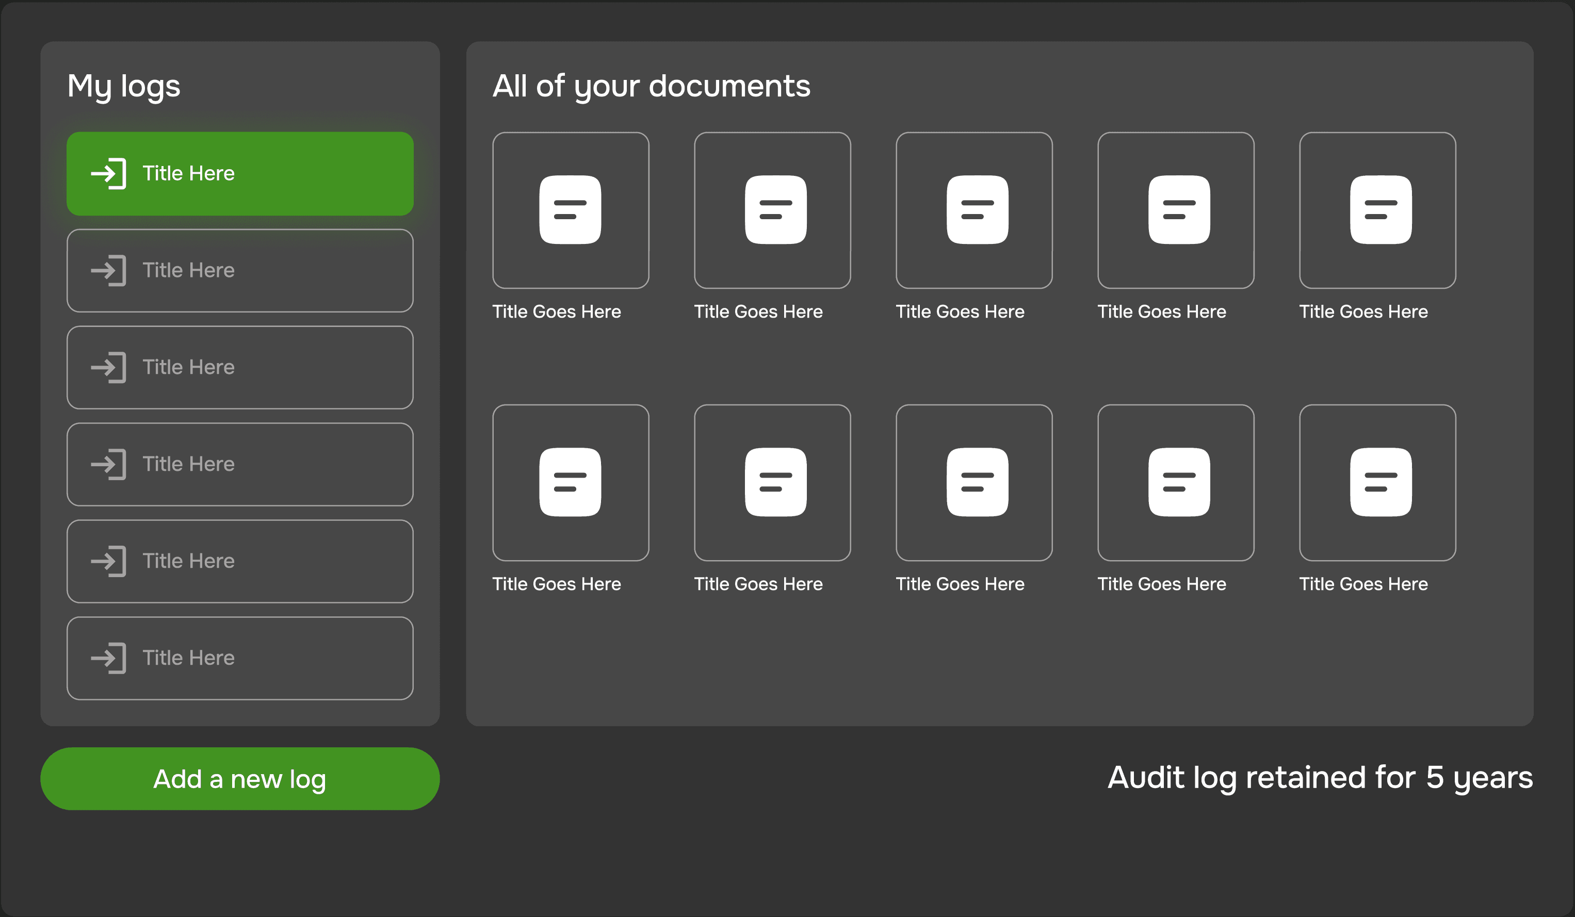Select 'Title Here' text in the third log entry
Screen dimensions: 1575x917
(189, 367)
